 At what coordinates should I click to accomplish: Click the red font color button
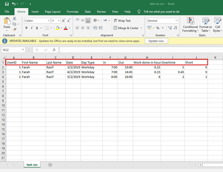(65, 28)
